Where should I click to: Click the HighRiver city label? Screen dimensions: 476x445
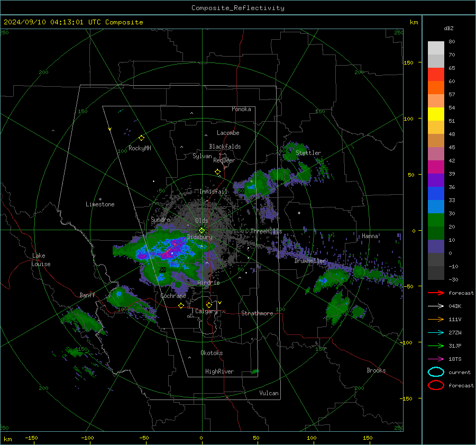click(x=219, y=371)
